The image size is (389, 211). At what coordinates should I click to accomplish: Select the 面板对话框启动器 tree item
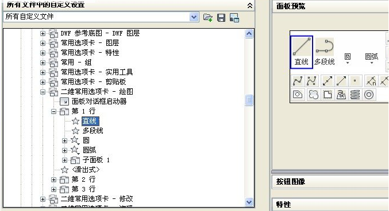(99, 101)
